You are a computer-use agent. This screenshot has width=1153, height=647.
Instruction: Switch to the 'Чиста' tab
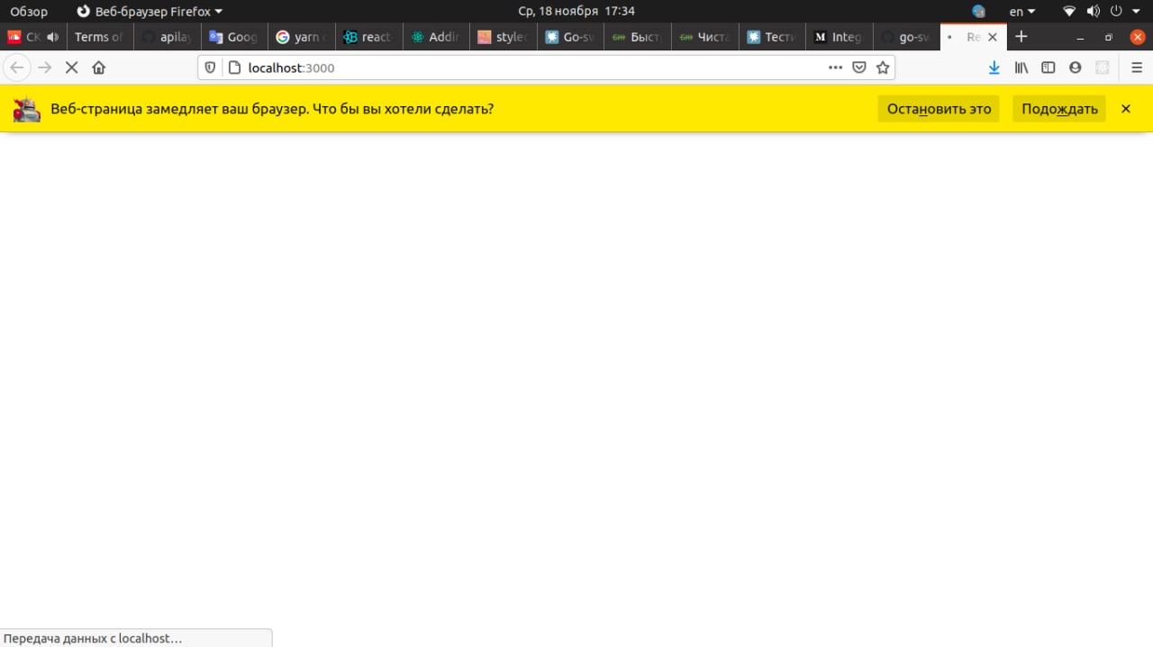pyautogui.click(x=705, y=37)
